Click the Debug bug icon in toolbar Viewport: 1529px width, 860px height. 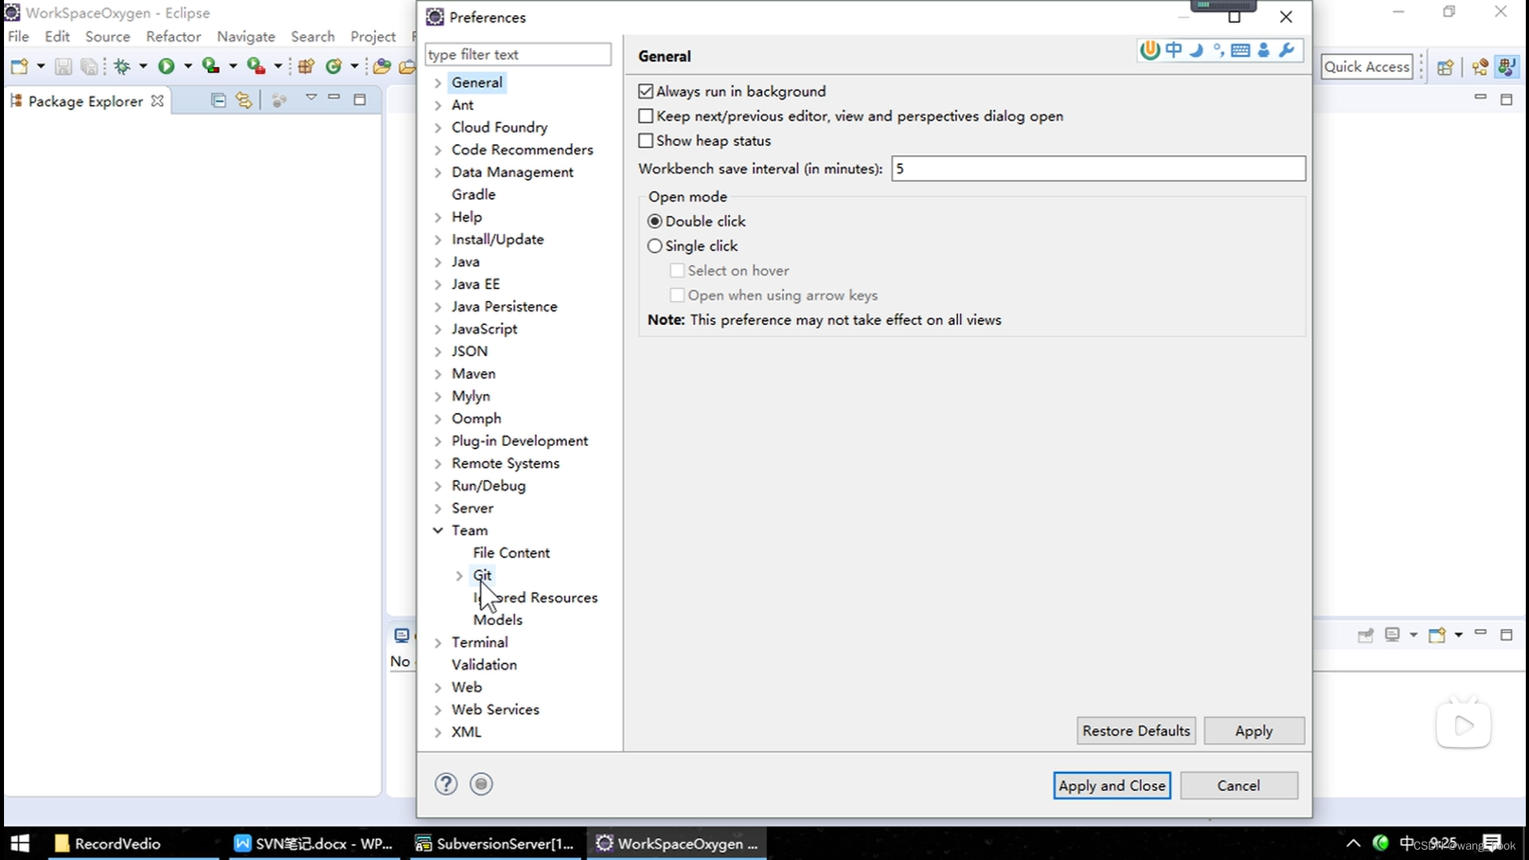(x=122, y=67)
